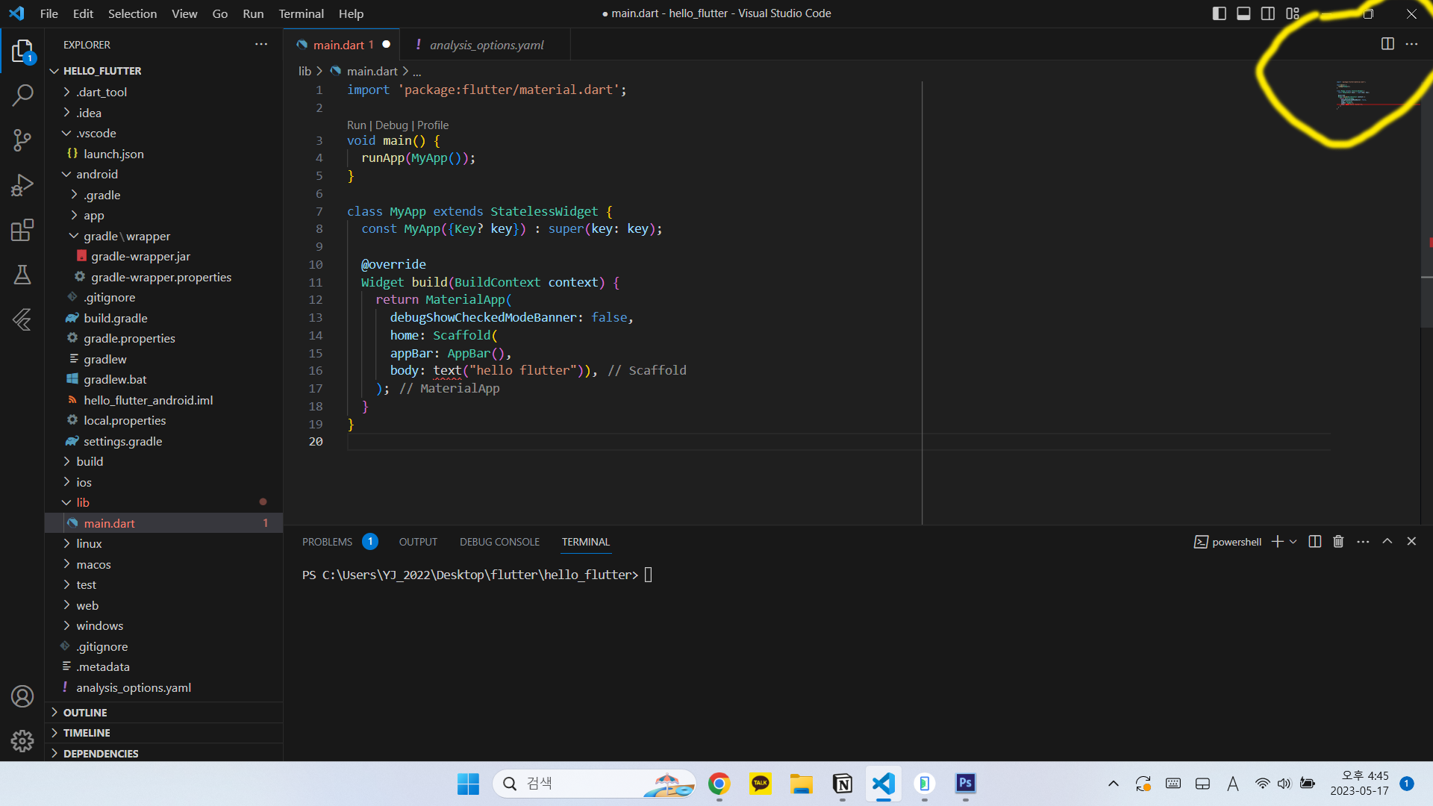This screenshot has height=806, width=1433.
Task: Toggle Primary Side Bar visibility
Action: pyautogui.click(x=1220, y=13)
